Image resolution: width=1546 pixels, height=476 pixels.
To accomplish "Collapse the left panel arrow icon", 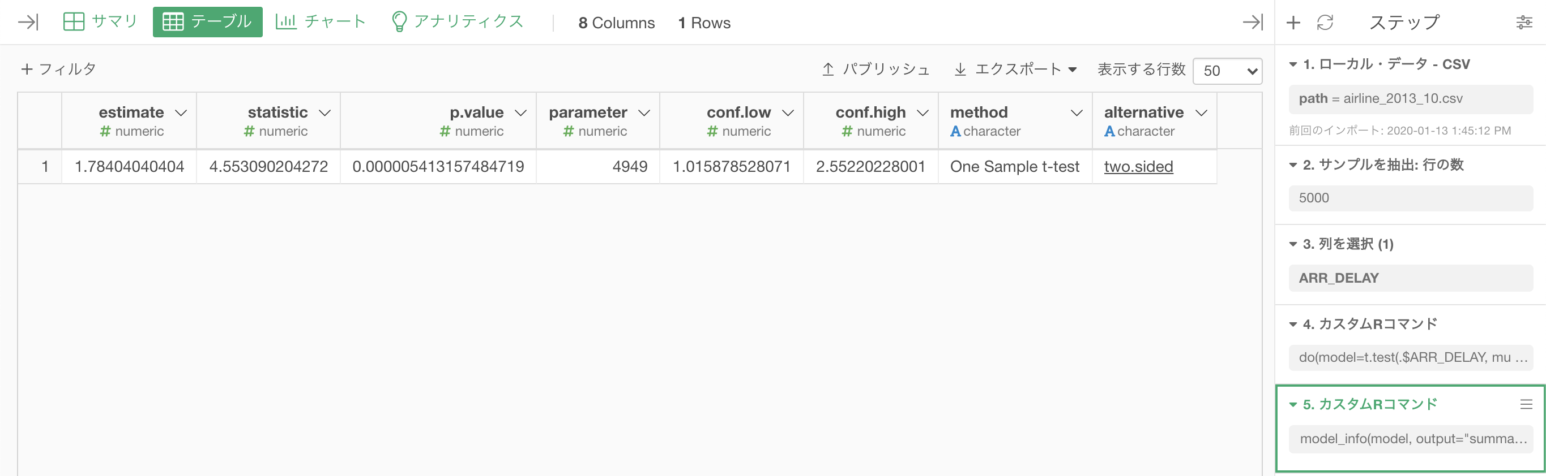I will 28,23.
